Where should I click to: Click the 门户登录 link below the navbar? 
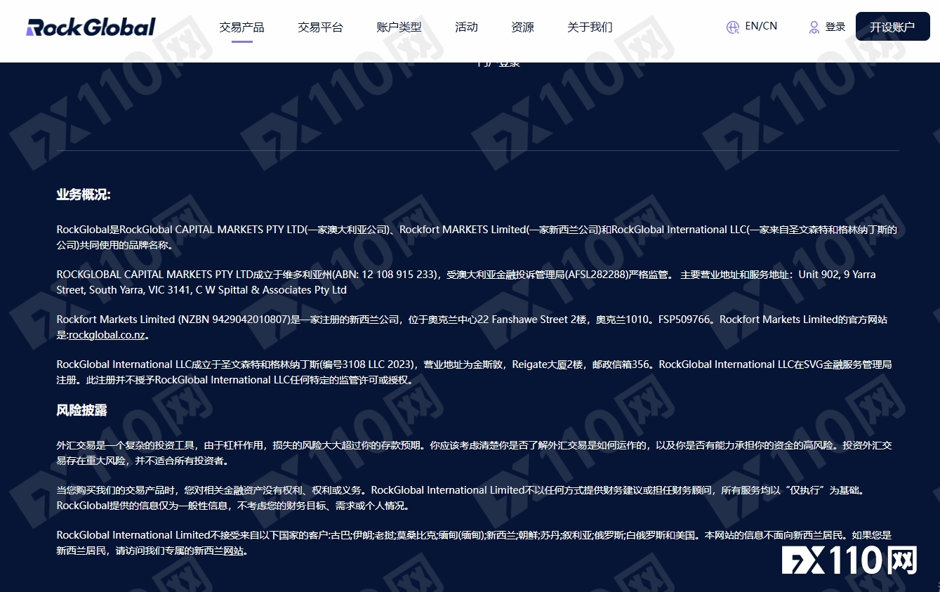499,62
